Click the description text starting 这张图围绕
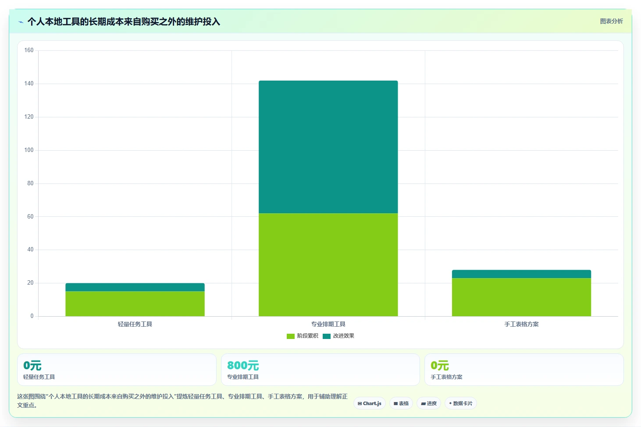This screenshot has width=641, height=427. (x=182, y=401)
